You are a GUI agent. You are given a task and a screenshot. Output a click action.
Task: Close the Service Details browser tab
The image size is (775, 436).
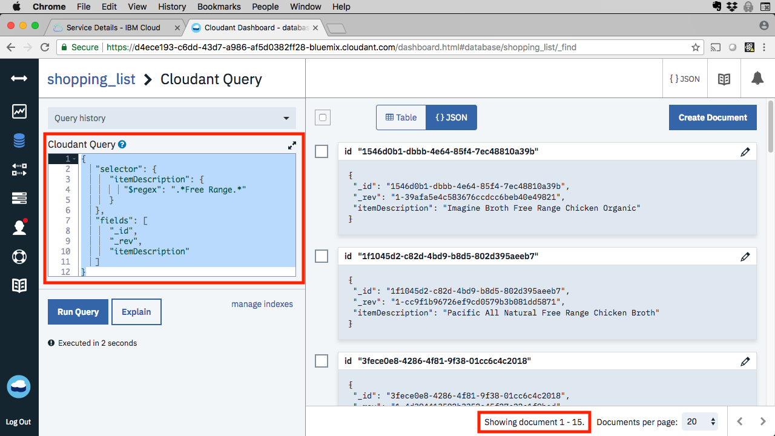(177, 28)
